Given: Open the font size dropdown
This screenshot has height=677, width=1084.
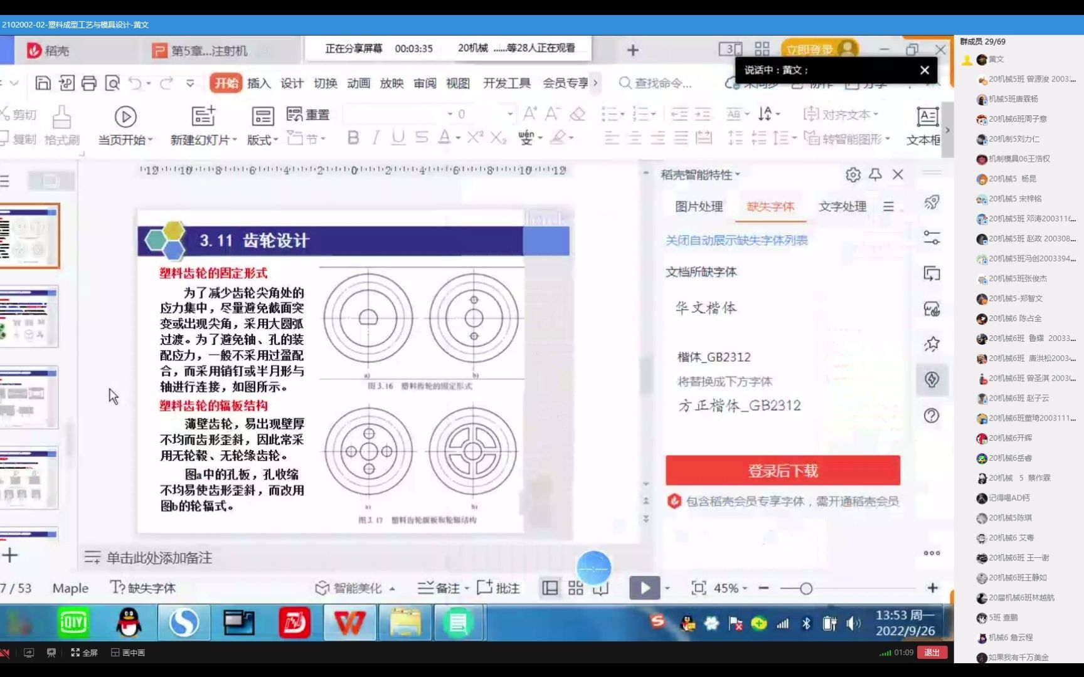Looking at the screenshot, I should pyautogui.click(x=510, y=114).
